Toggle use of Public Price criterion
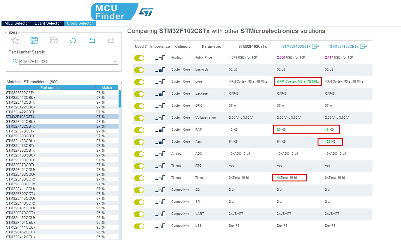This screenshot has width=401, height=240. pyautogui.click(x=139, y=58)
